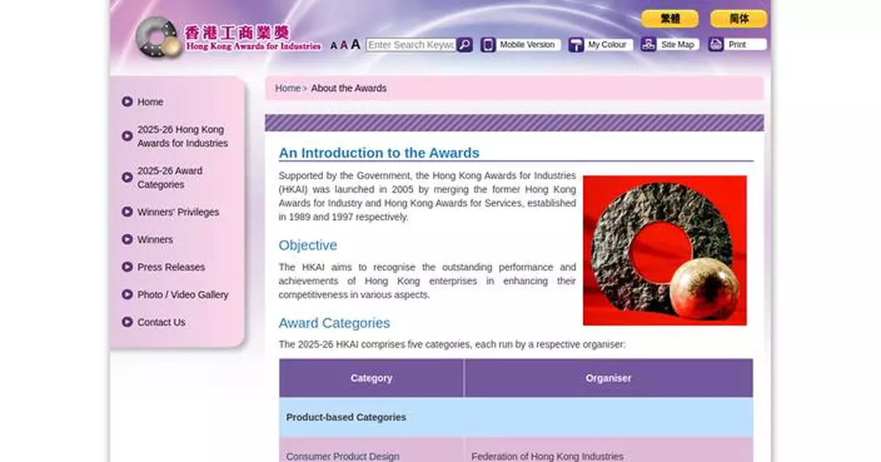Go to 2025-26 Award Categories page
Image resolution: width=881 pixels, height=462 pixels.
pyautogui.click(x=169, y=177)
